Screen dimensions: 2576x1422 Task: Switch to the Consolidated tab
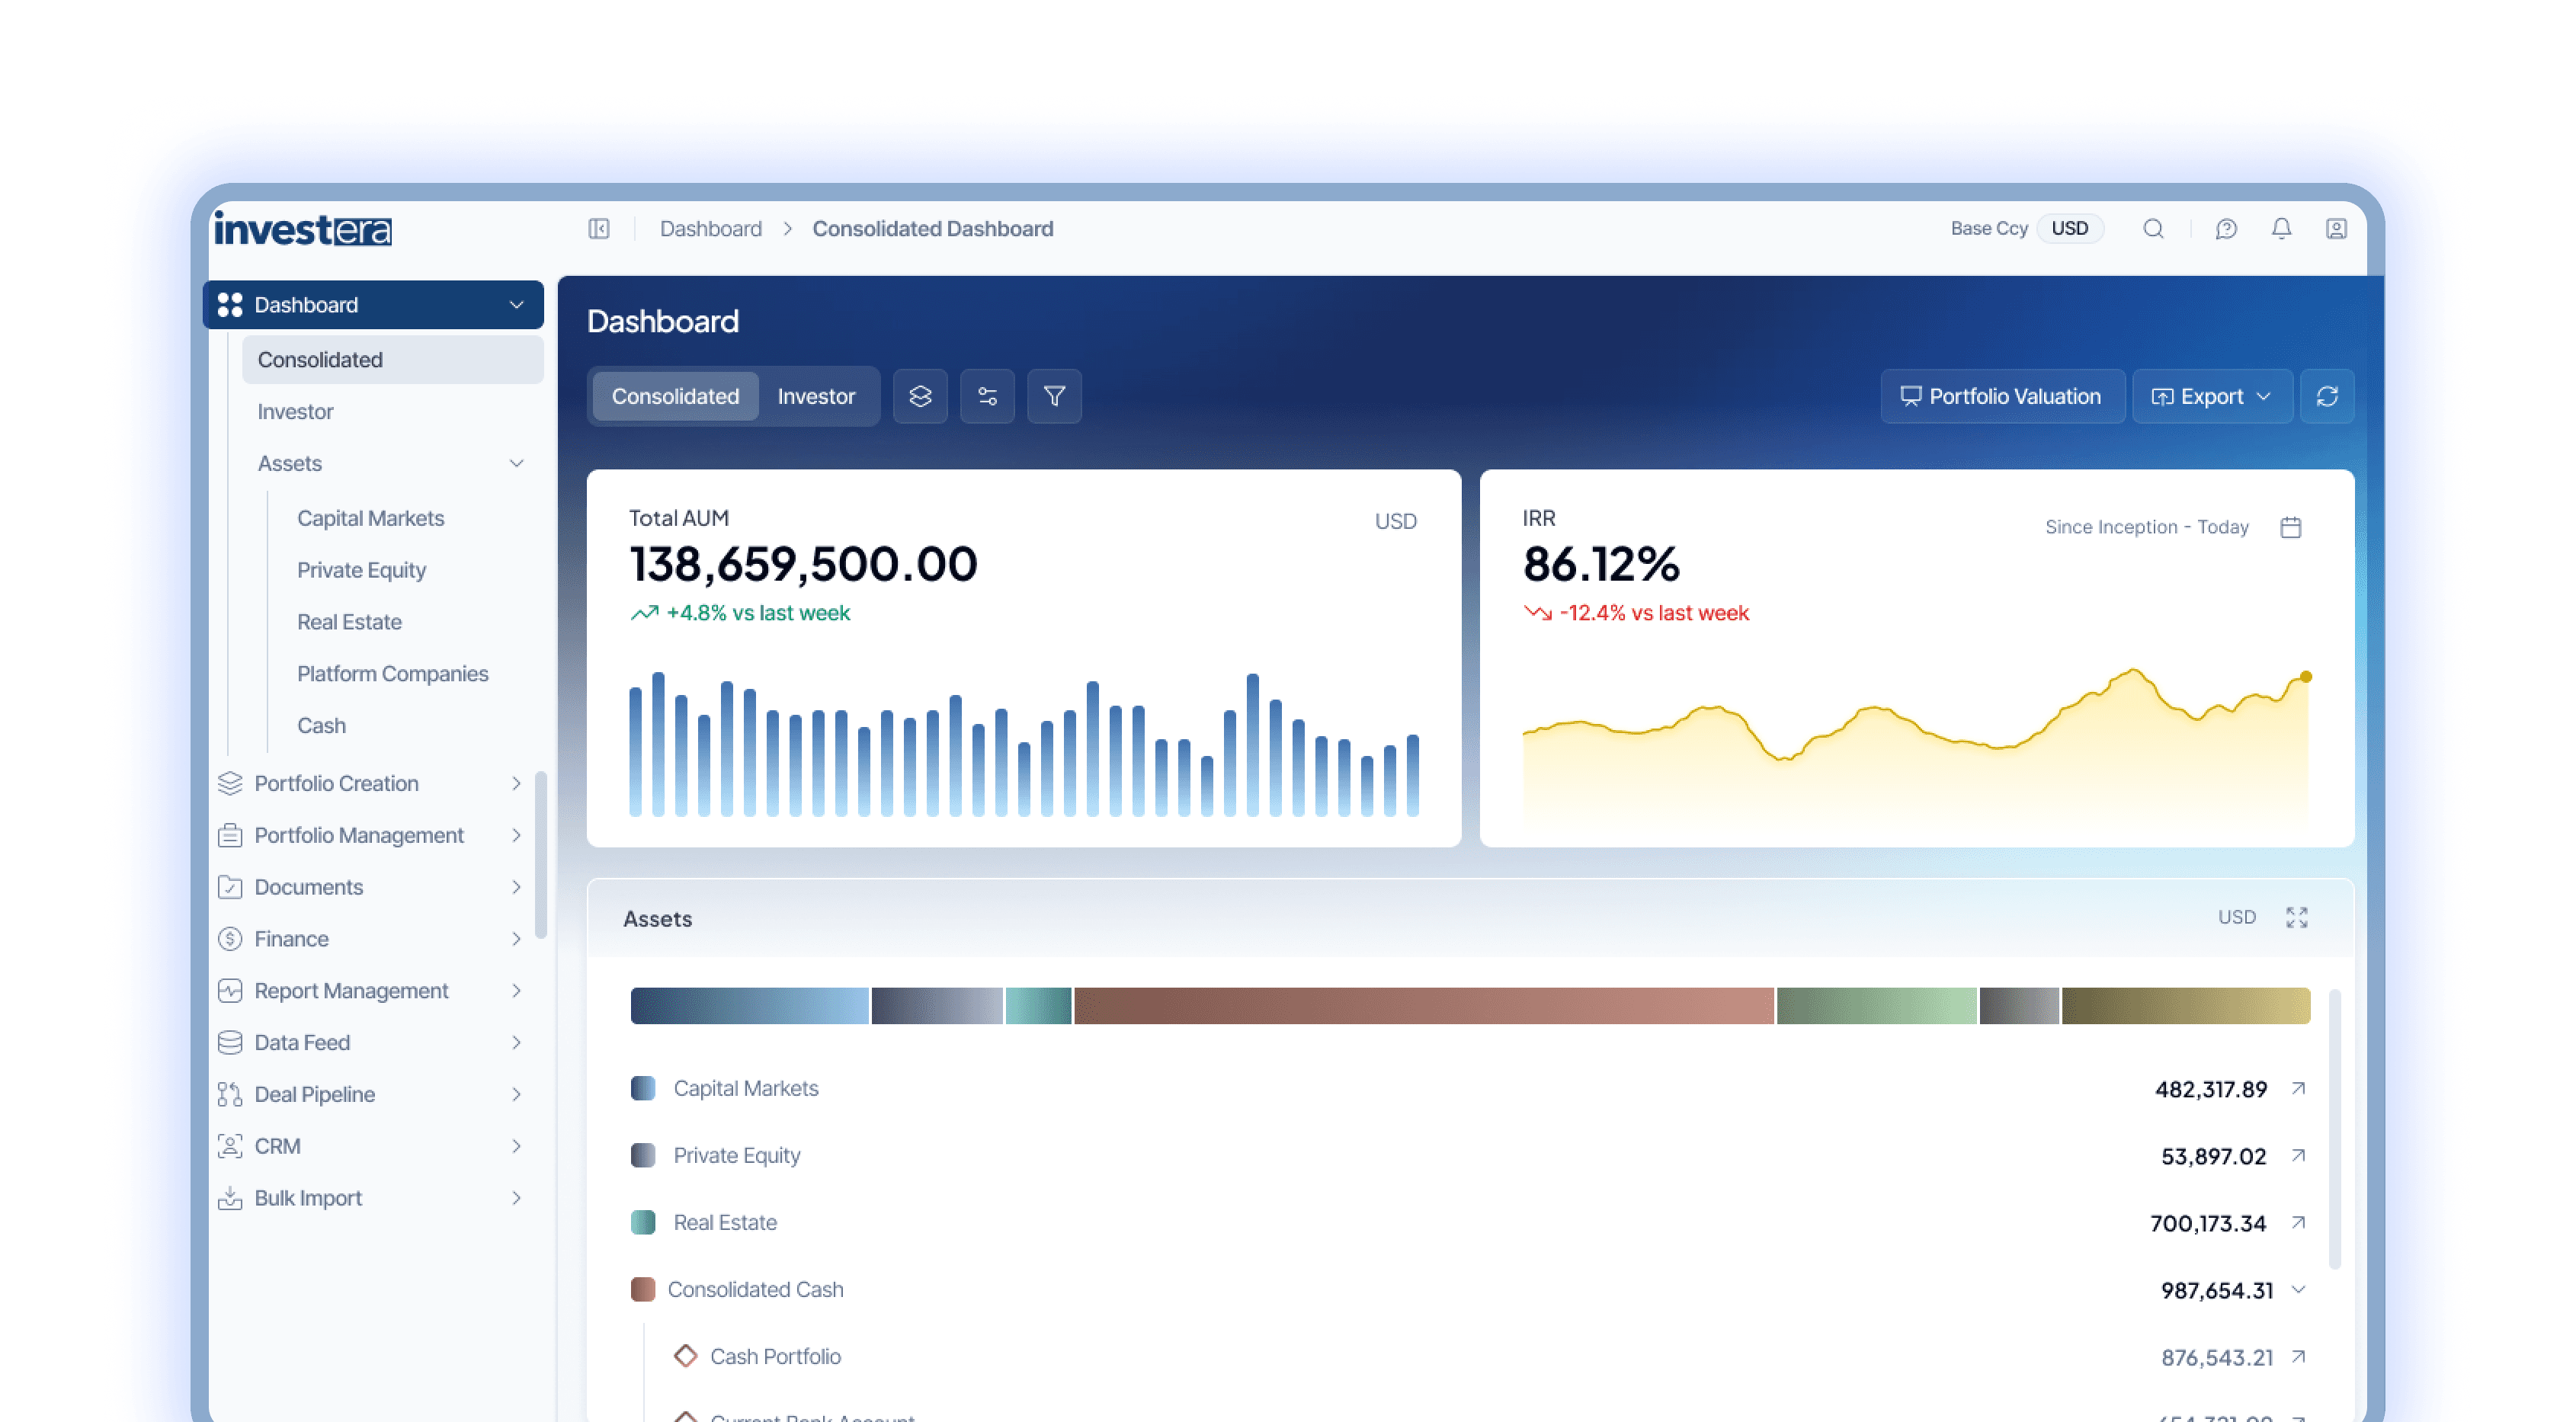pos(675,396)
